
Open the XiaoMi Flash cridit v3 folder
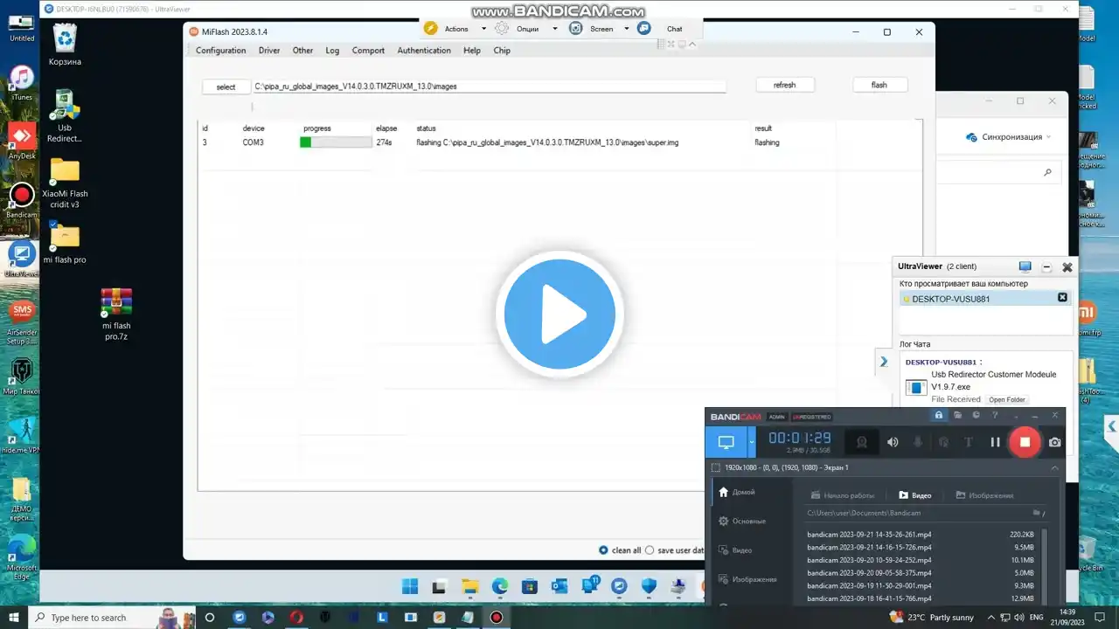tap(65, 183)
